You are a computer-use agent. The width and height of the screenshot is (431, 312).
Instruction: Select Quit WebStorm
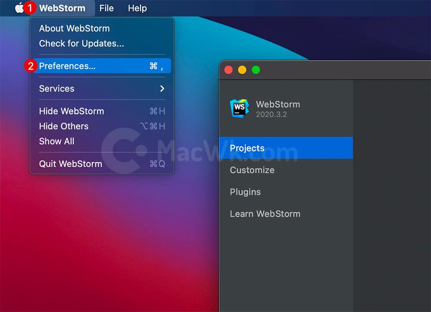coord(102,164)
